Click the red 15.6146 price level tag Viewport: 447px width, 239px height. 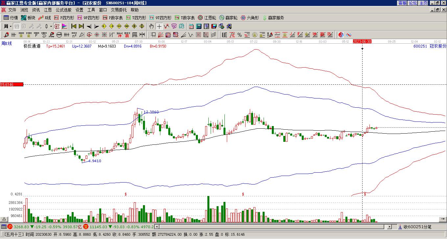(12, 85)
